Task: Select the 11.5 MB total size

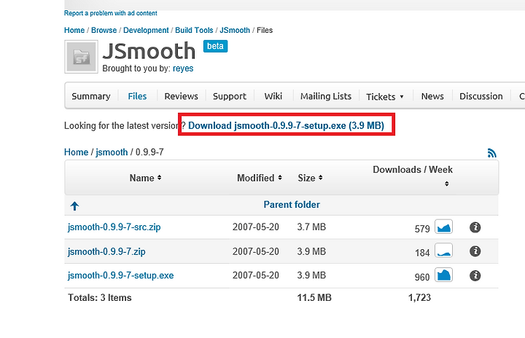Action: coord(314,297)
